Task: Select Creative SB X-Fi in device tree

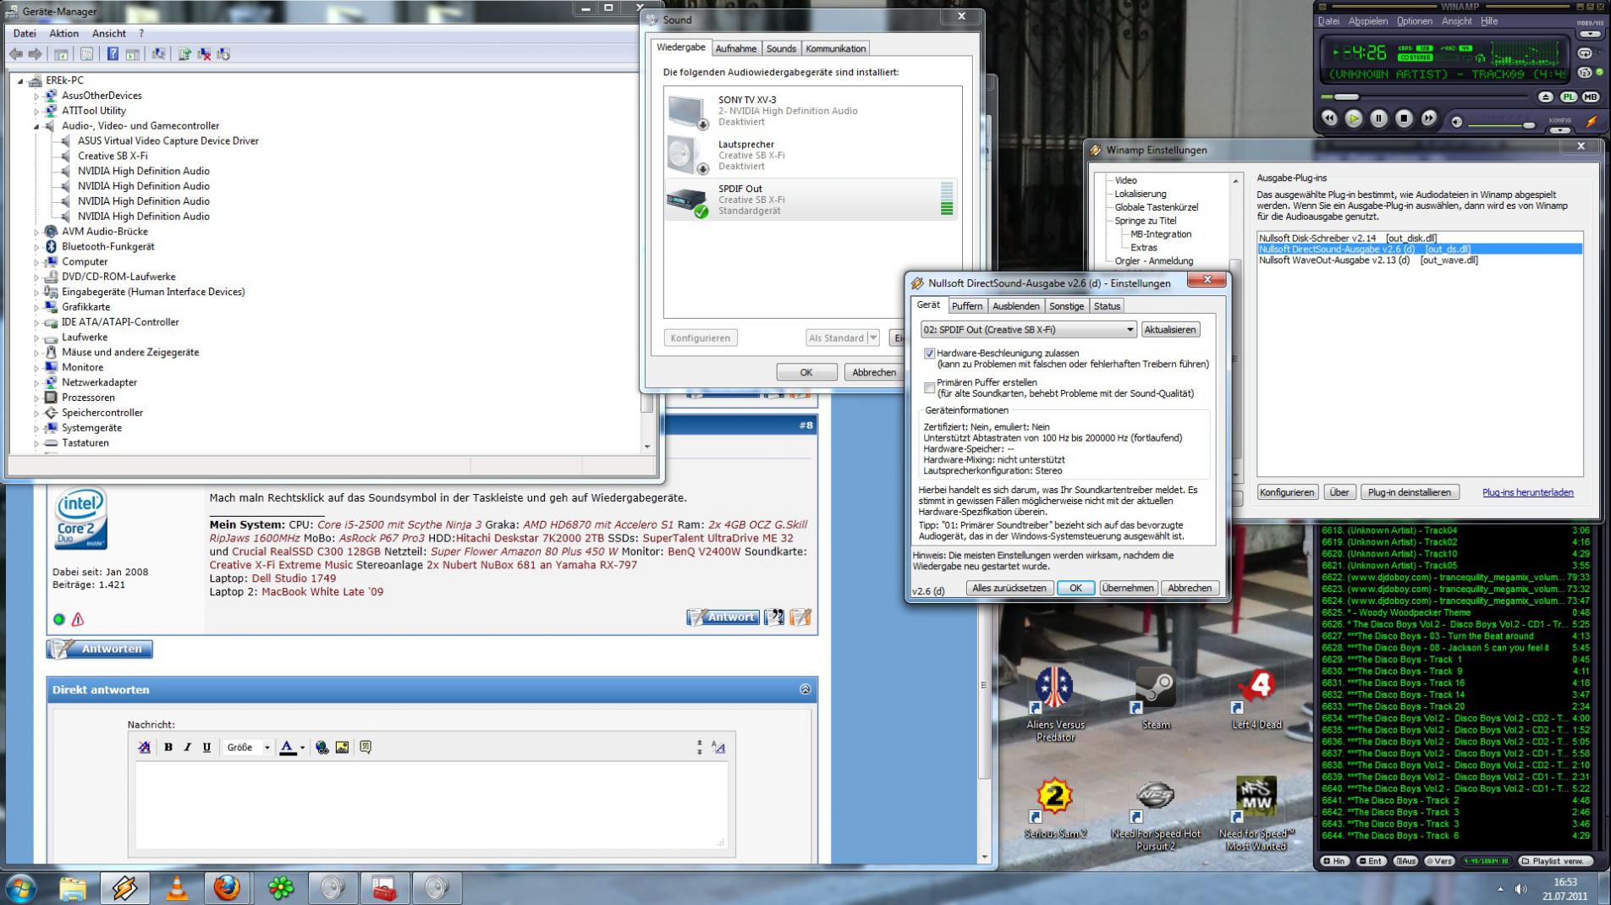Action: (x=113, y=156)
